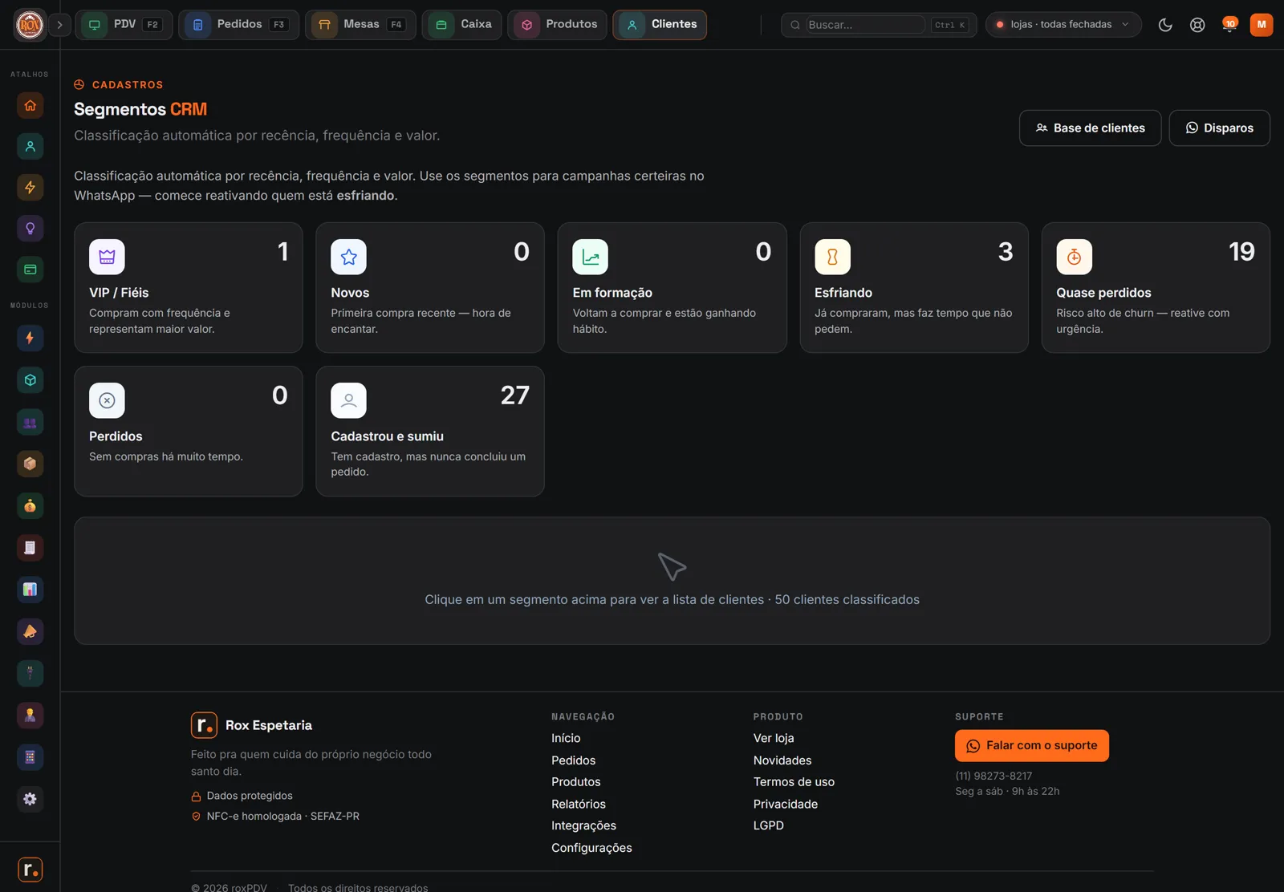The height and width of the screenshot is (892, 1284).
Task: Click the r. logo at sidebar bottom
Action: coord(30,870)
